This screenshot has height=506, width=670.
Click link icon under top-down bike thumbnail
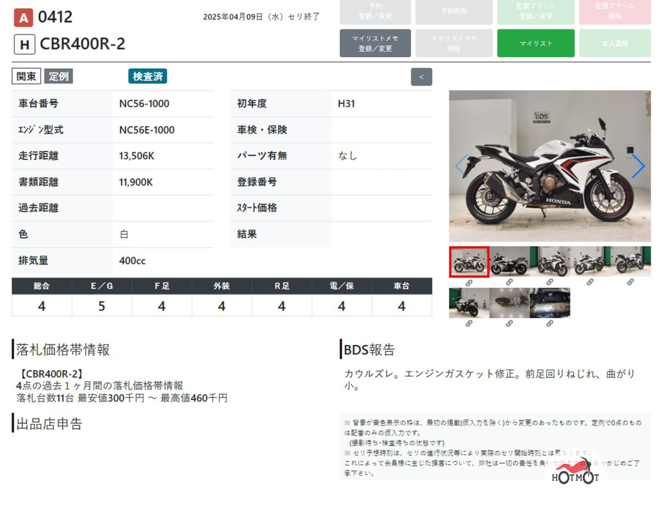click(x=509, y=323)
